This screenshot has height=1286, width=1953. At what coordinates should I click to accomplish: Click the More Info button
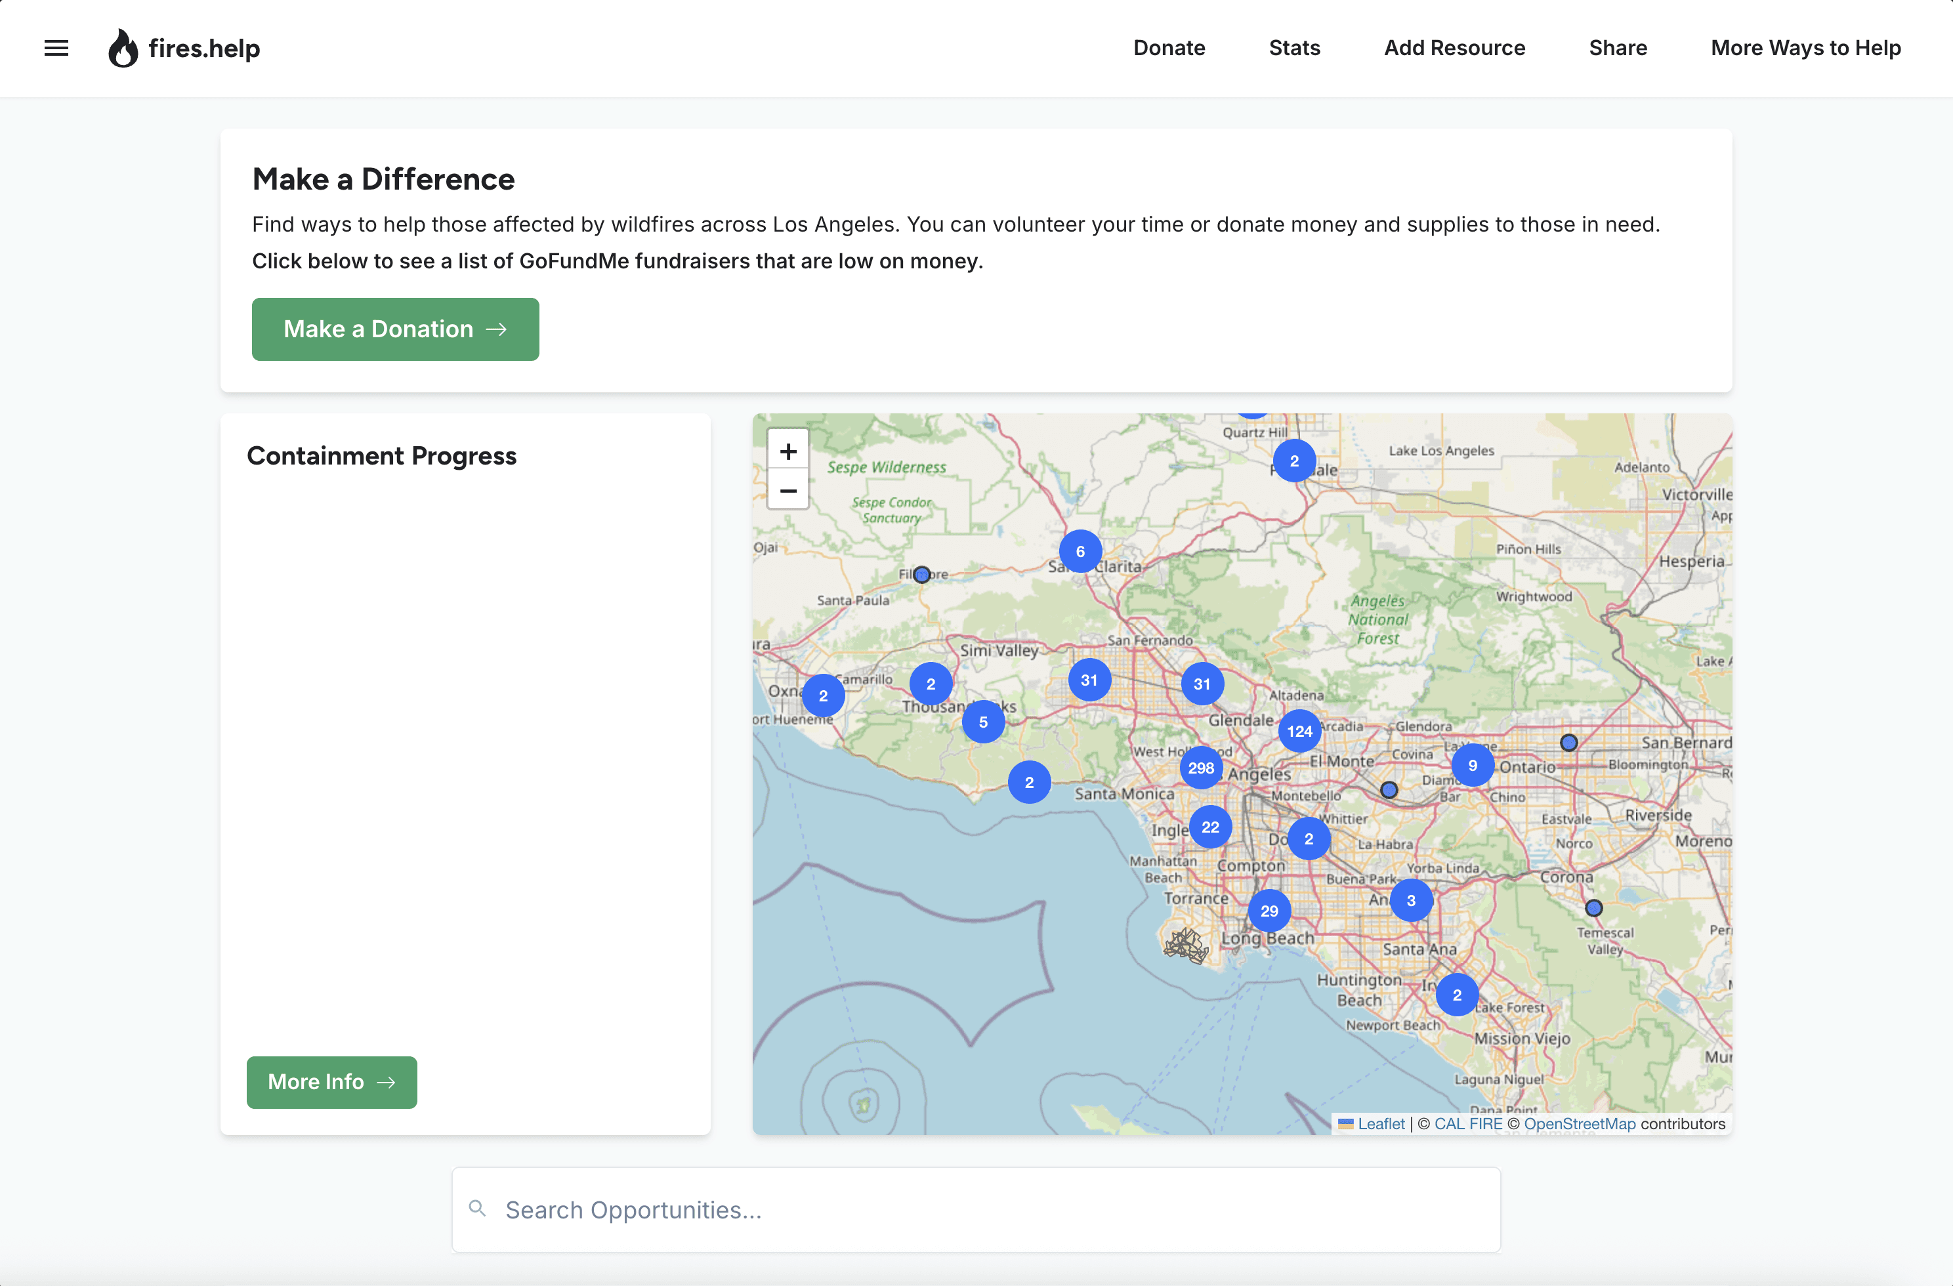331,1082
